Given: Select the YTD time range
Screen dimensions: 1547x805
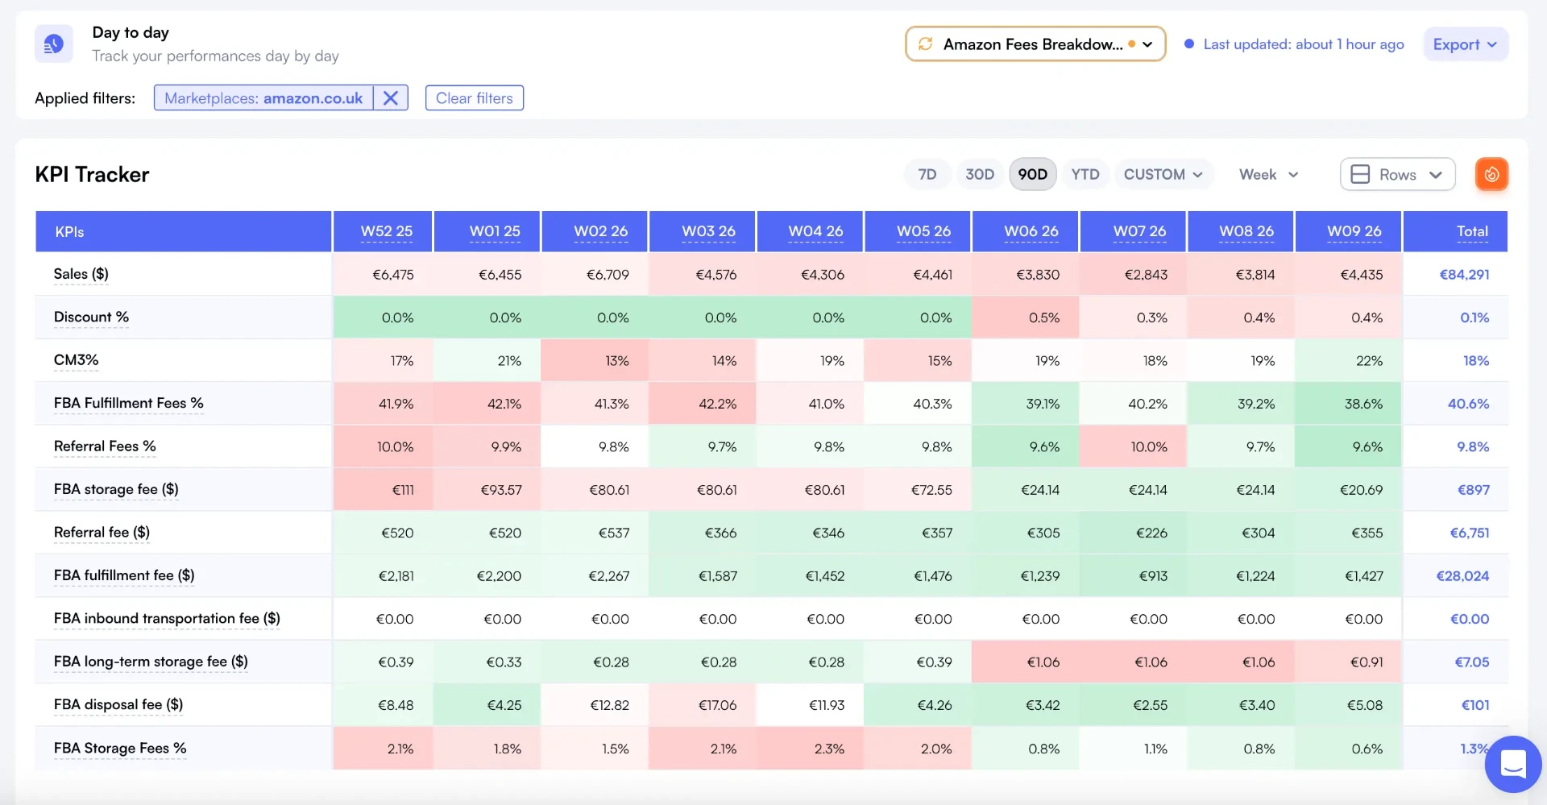Looking at the screenshot, I should (1085, 174).
